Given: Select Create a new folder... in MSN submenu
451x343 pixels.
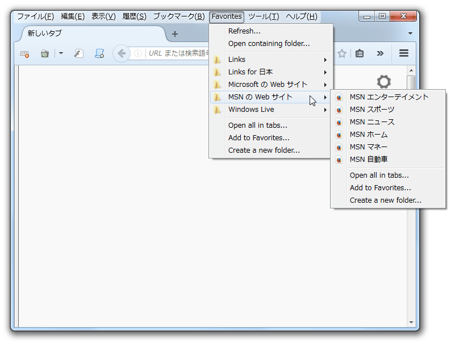Looking at the screenshot, I should (x=388, y=200).
